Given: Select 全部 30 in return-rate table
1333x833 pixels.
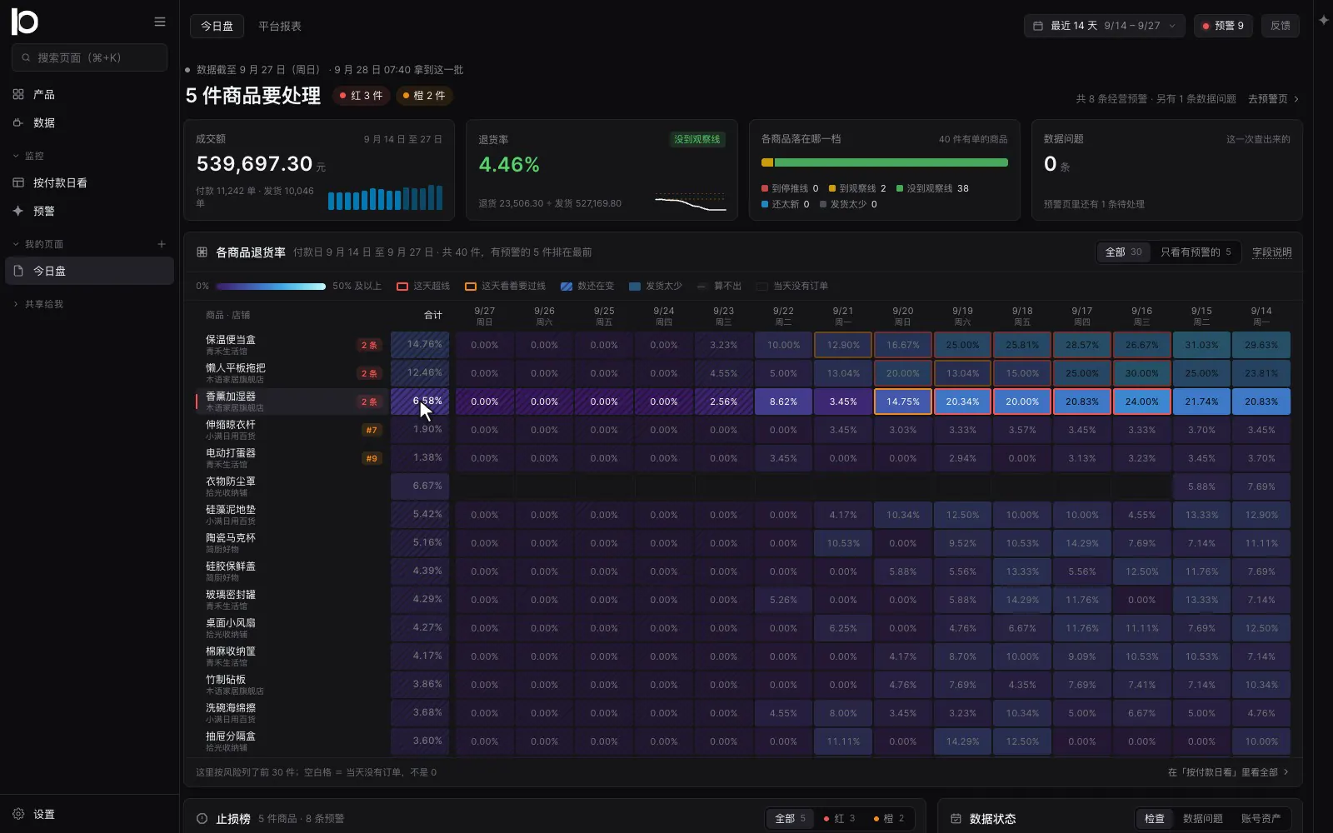Looking at the screenshot, I should [1124, 252].
